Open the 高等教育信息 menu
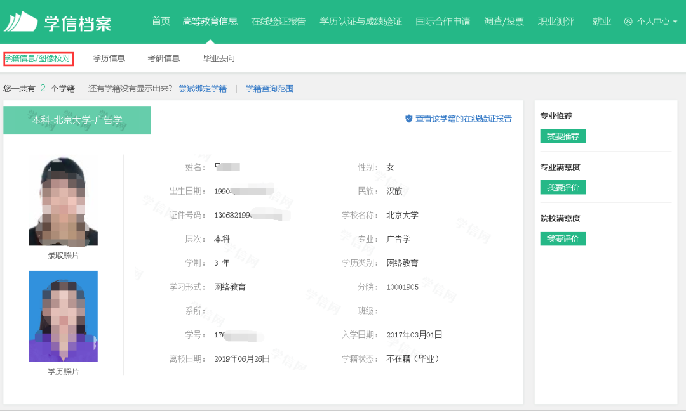Viewport: 686px width, 411px height. [210, 22]
